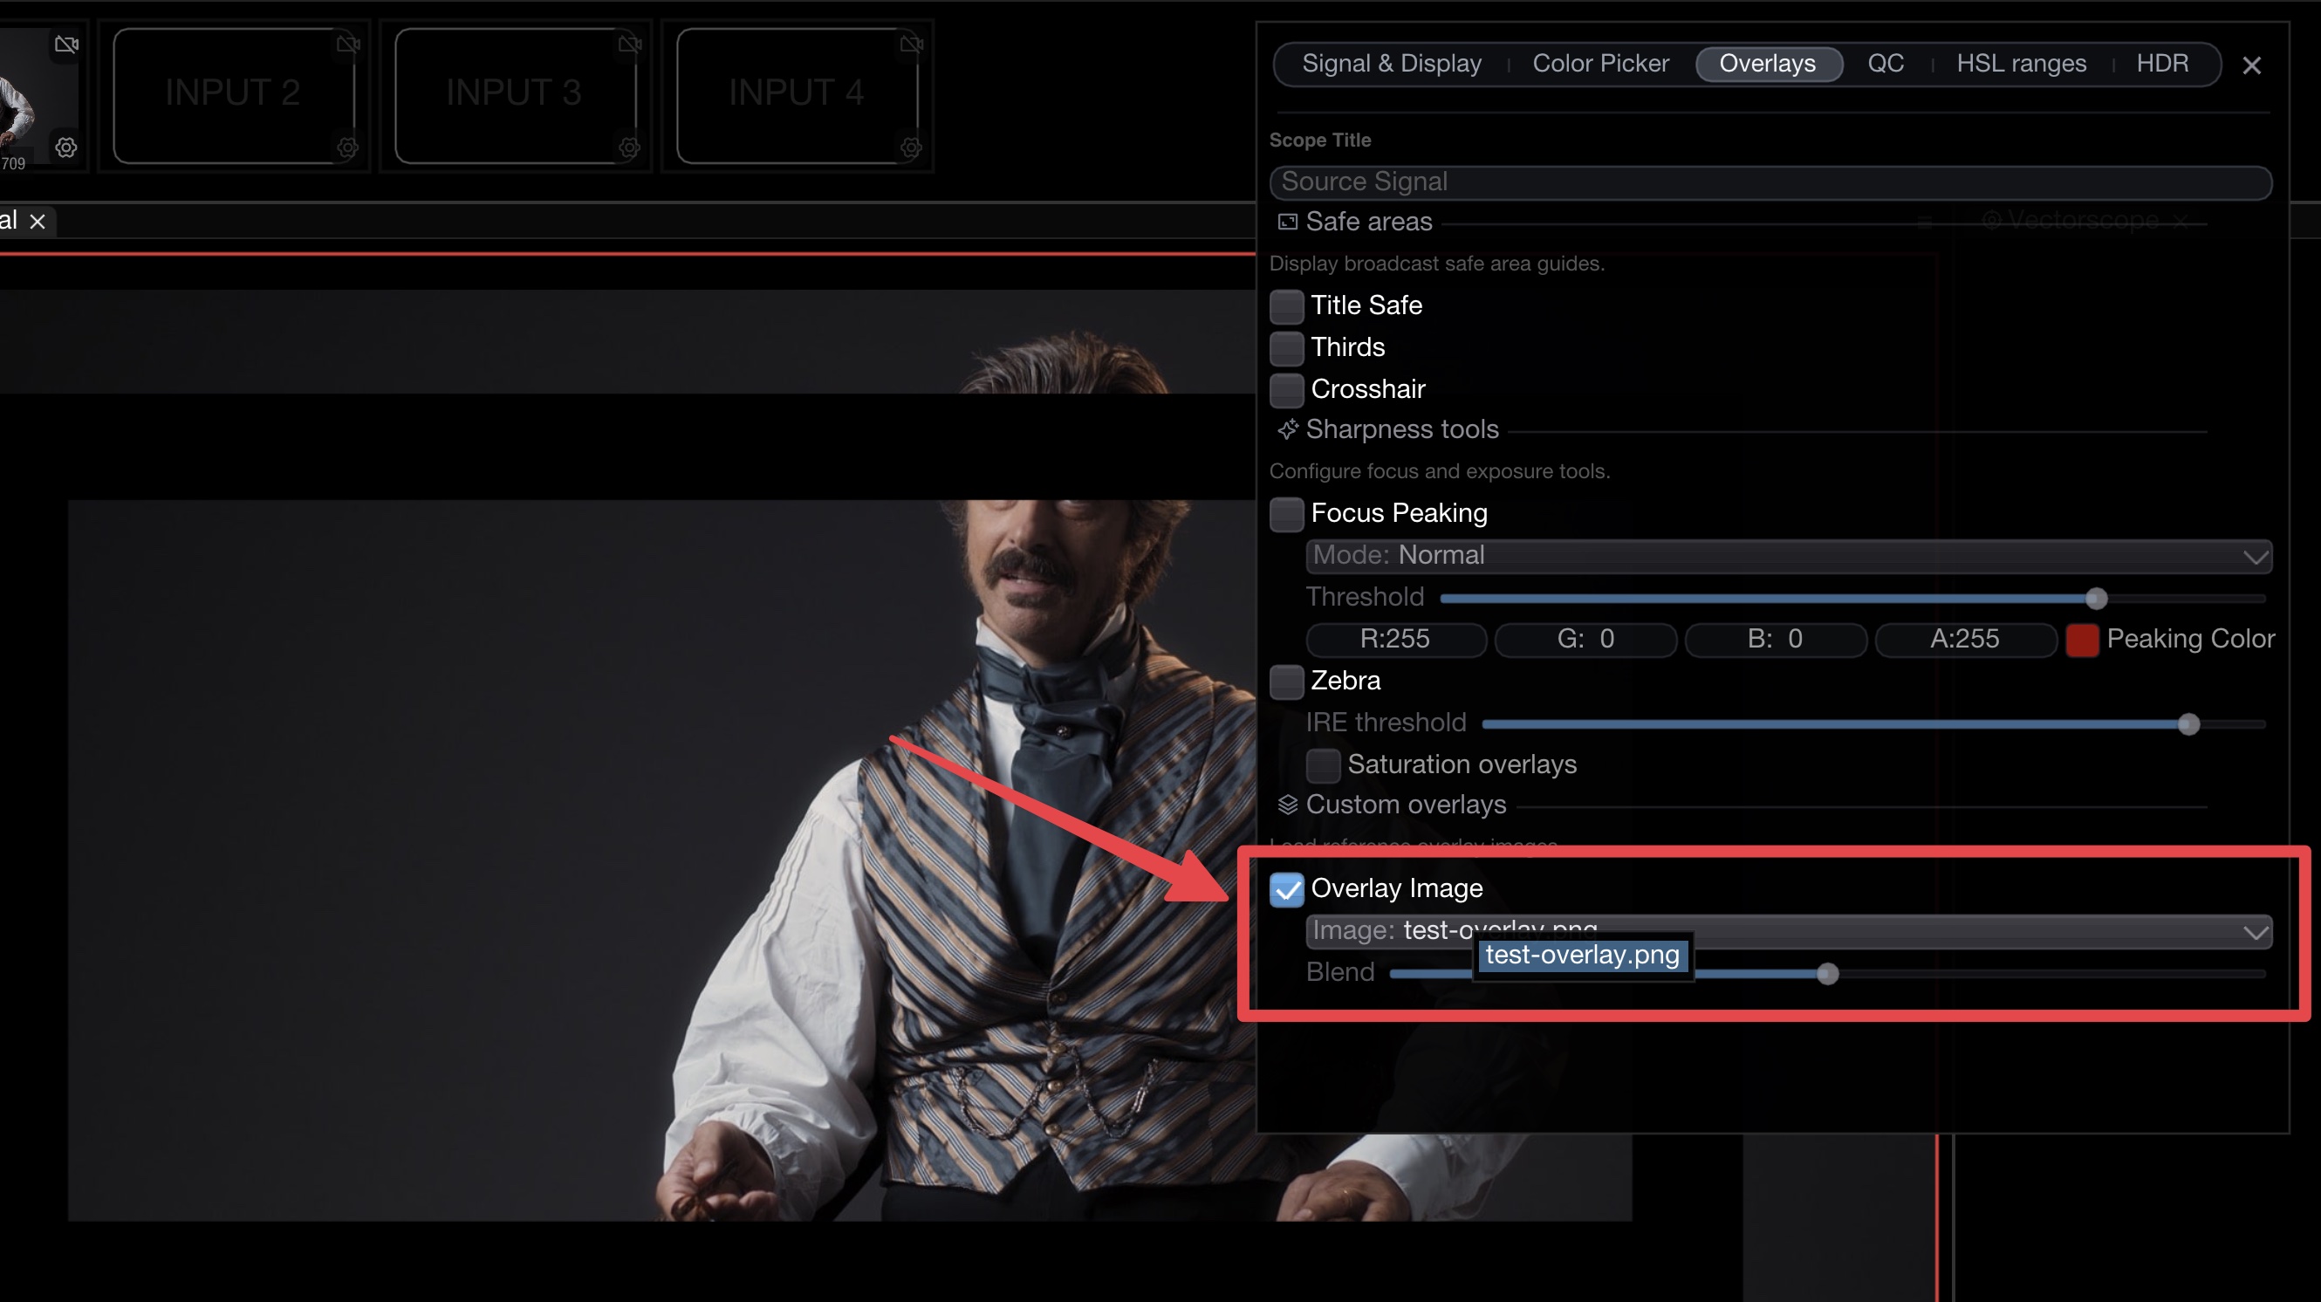Click the first input's settings gear icon
This screenshot has height=1302, width=2321.
(x=65, y=147)
